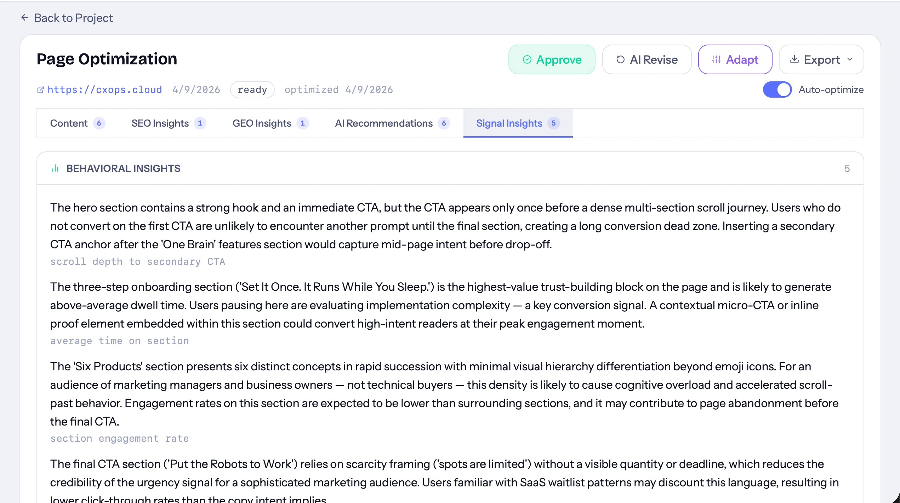Open the https://cxops.cloud link
This screenshot has width=900, height=503.
[x=104, y=89]
